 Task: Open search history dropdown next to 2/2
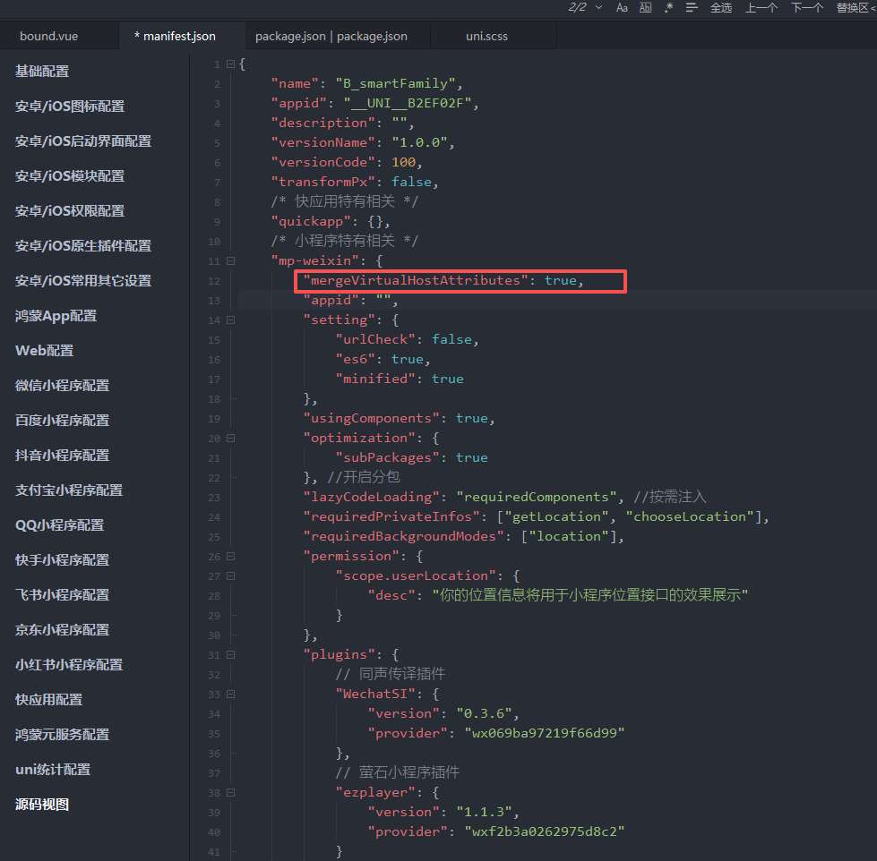pos(598,7)
